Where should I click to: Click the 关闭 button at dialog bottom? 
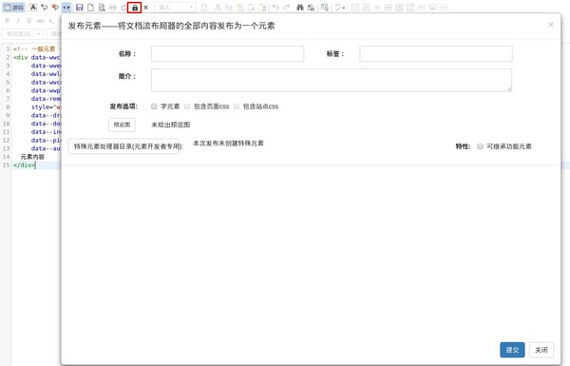click(541, 350)
